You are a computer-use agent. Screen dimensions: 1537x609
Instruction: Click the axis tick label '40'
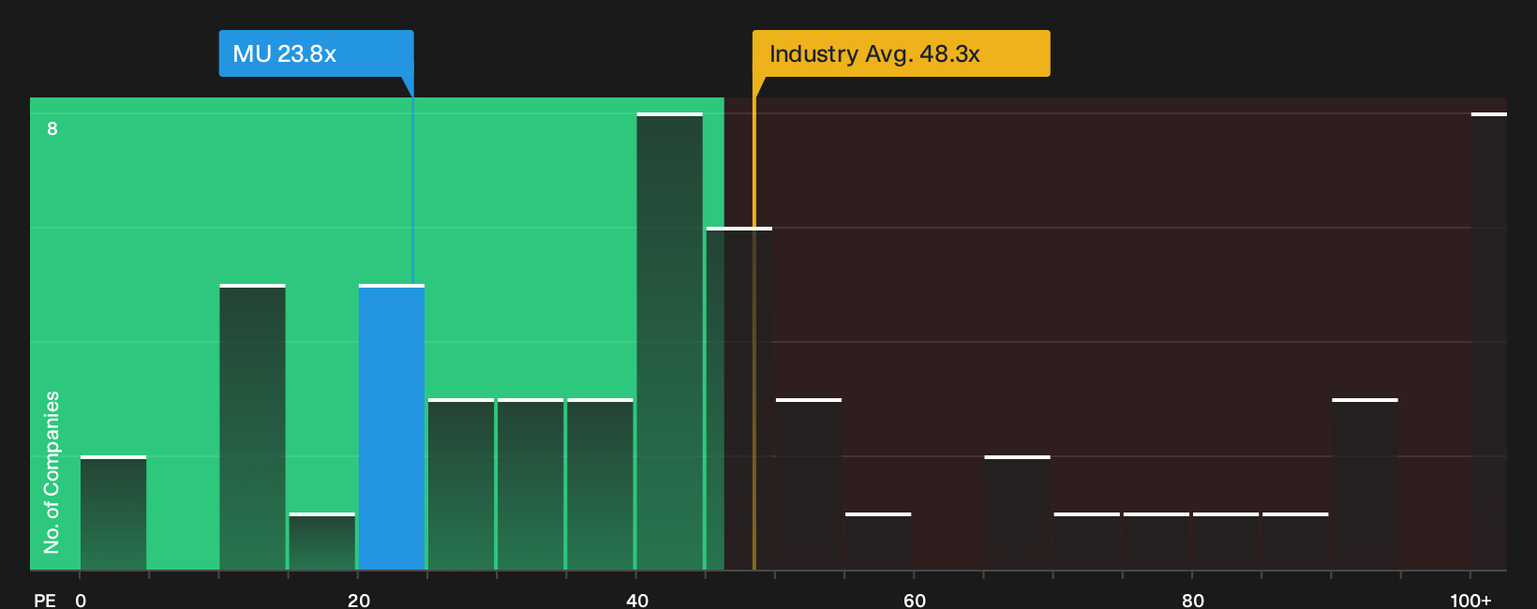point(637,600)
